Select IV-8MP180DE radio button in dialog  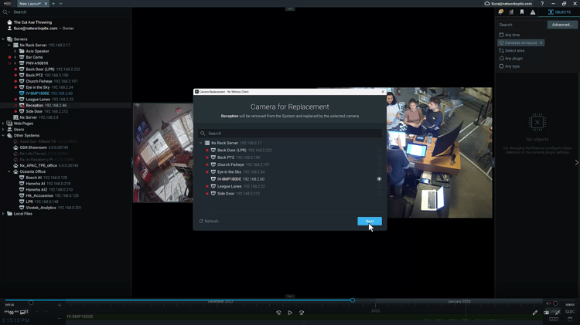(x=379, y=179)
